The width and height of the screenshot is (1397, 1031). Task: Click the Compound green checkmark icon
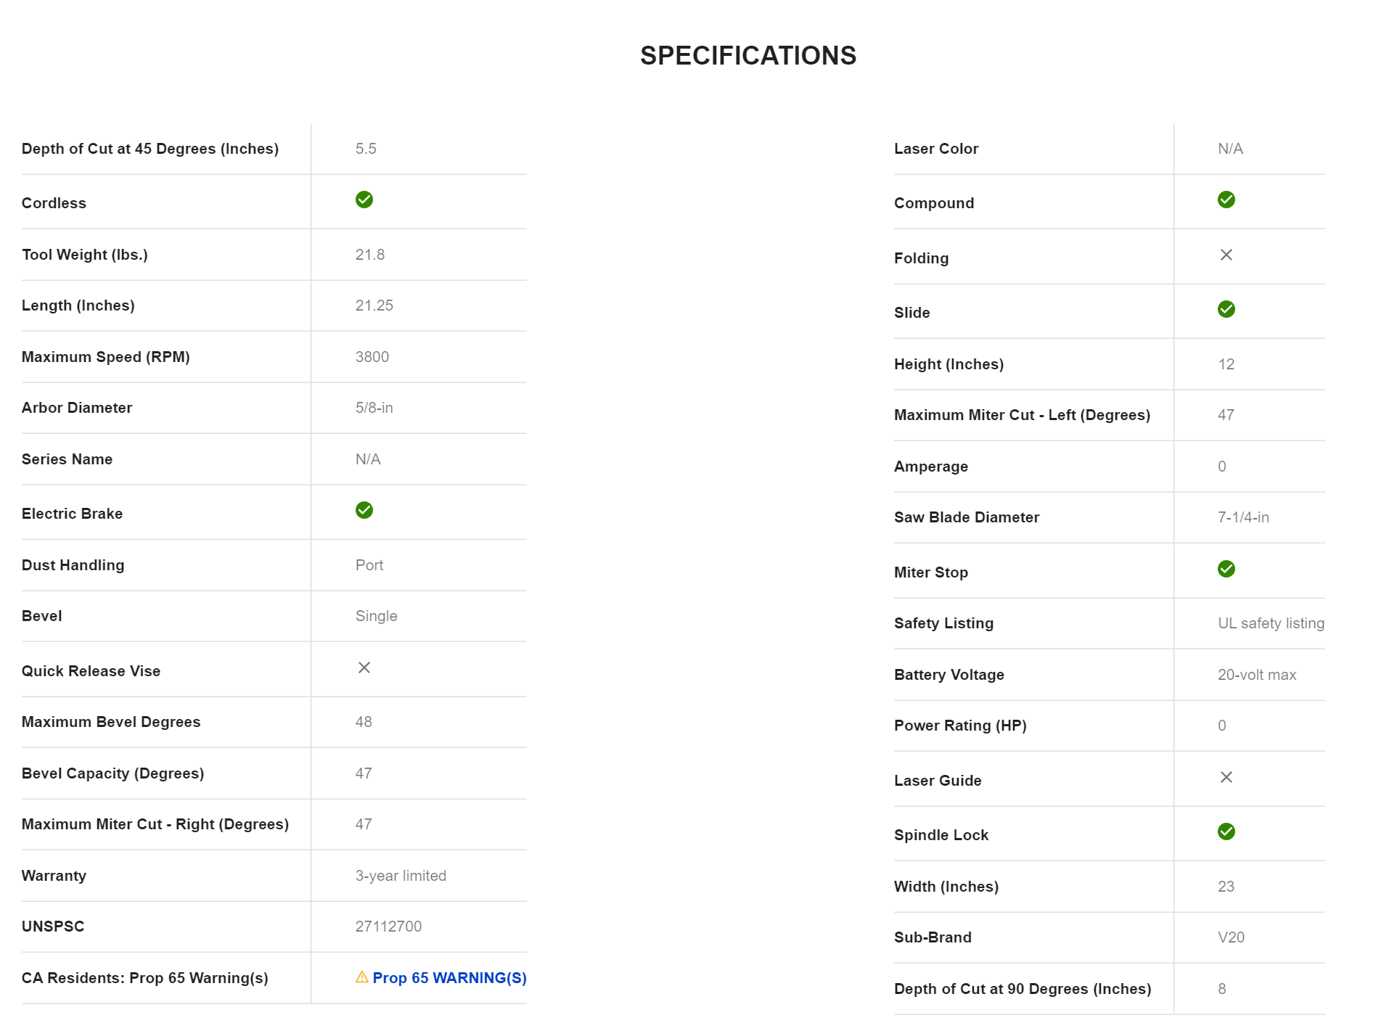[x=1226, y=200]
